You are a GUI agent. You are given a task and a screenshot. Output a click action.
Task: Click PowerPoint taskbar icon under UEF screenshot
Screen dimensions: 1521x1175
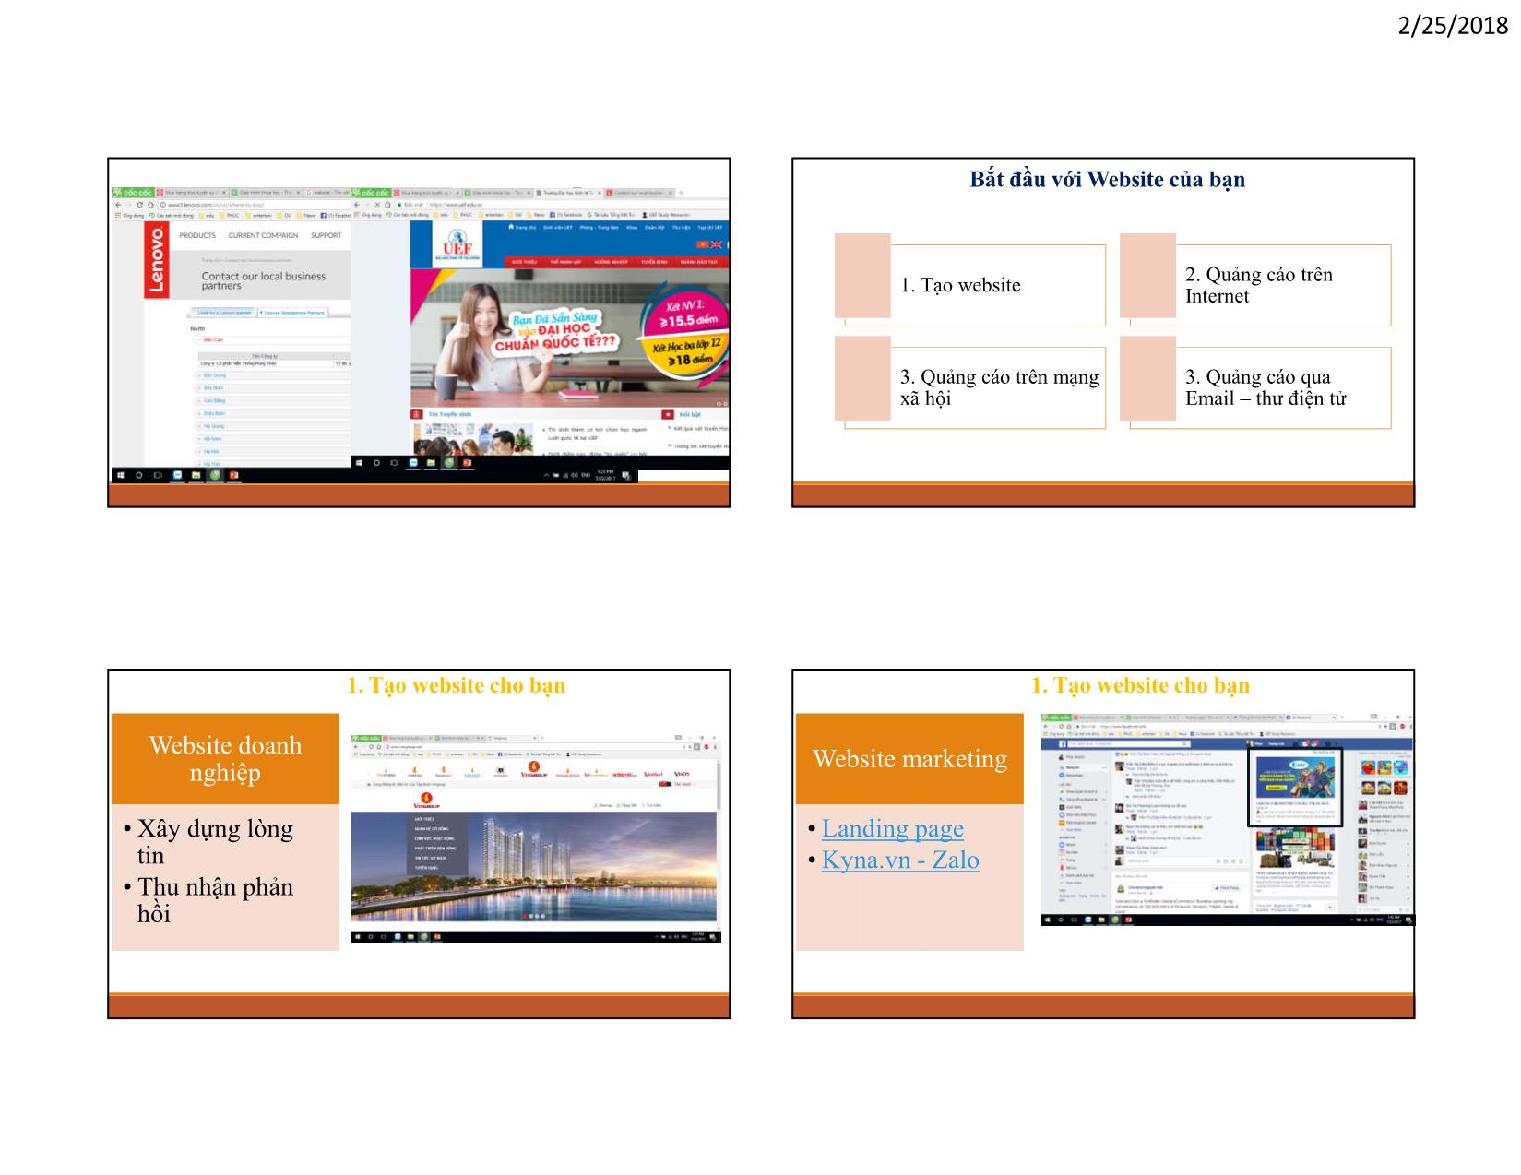[468, 462]
